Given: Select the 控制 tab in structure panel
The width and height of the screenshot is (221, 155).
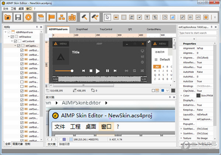Looking at the screenshot, I should point(28,144).
